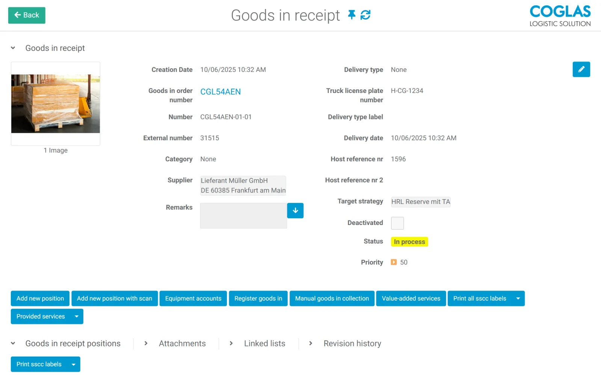Click Register goods in
601x375 pixels.
[258, 298]
